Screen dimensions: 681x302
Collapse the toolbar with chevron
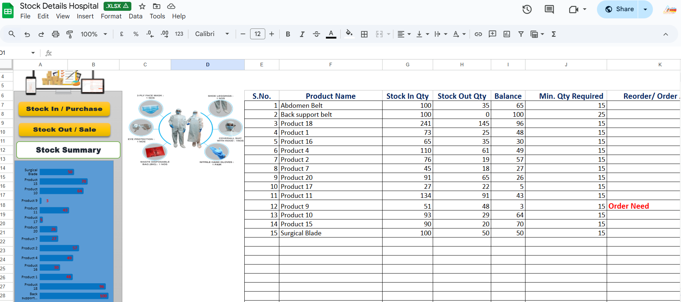665,34
